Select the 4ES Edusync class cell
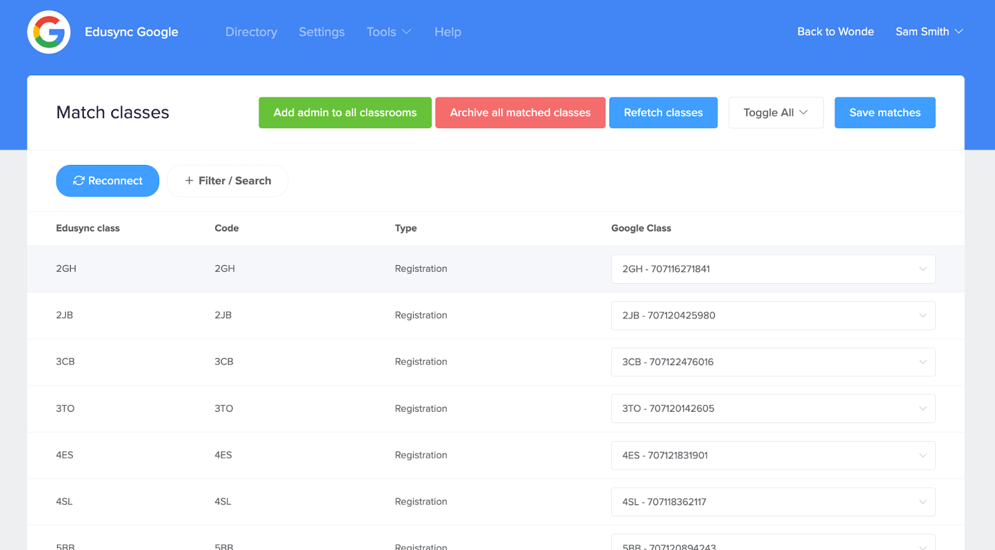Image resolution: width=995 pixels, height=550 pixels. coord(65,455)
